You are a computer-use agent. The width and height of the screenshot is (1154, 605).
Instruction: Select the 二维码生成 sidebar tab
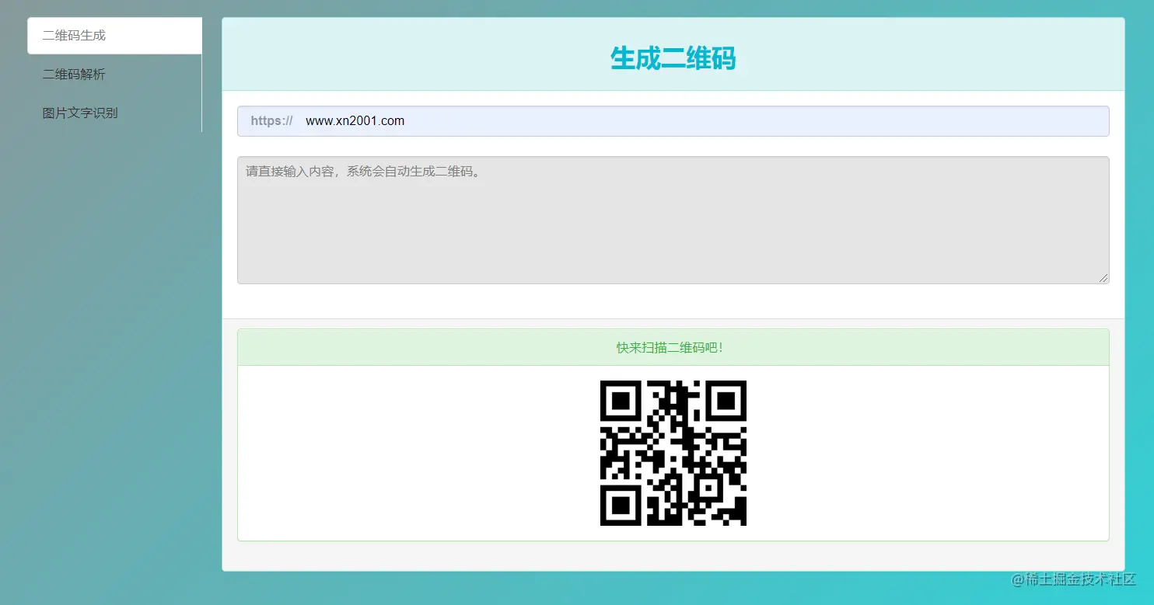114,36
